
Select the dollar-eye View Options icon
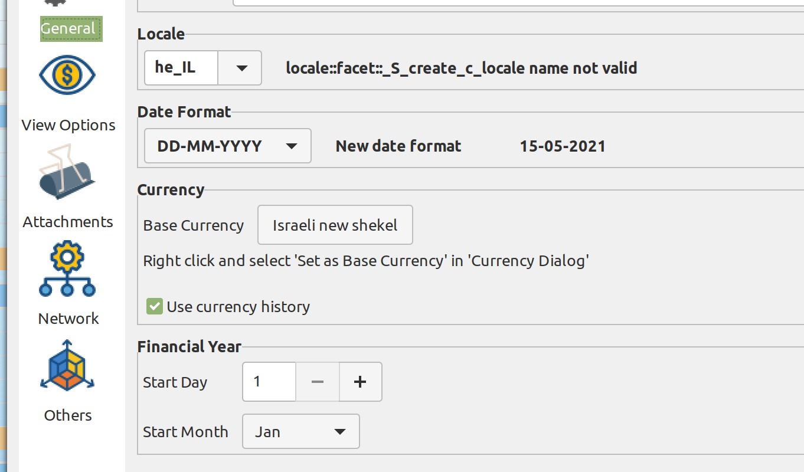pos(67,75)
